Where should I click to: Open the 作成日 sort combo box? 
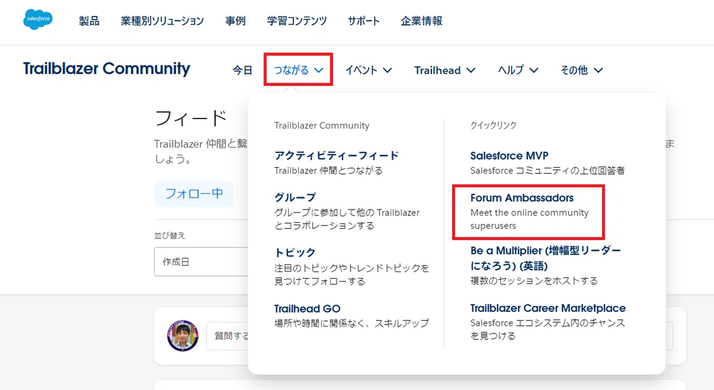click(201, 261)
